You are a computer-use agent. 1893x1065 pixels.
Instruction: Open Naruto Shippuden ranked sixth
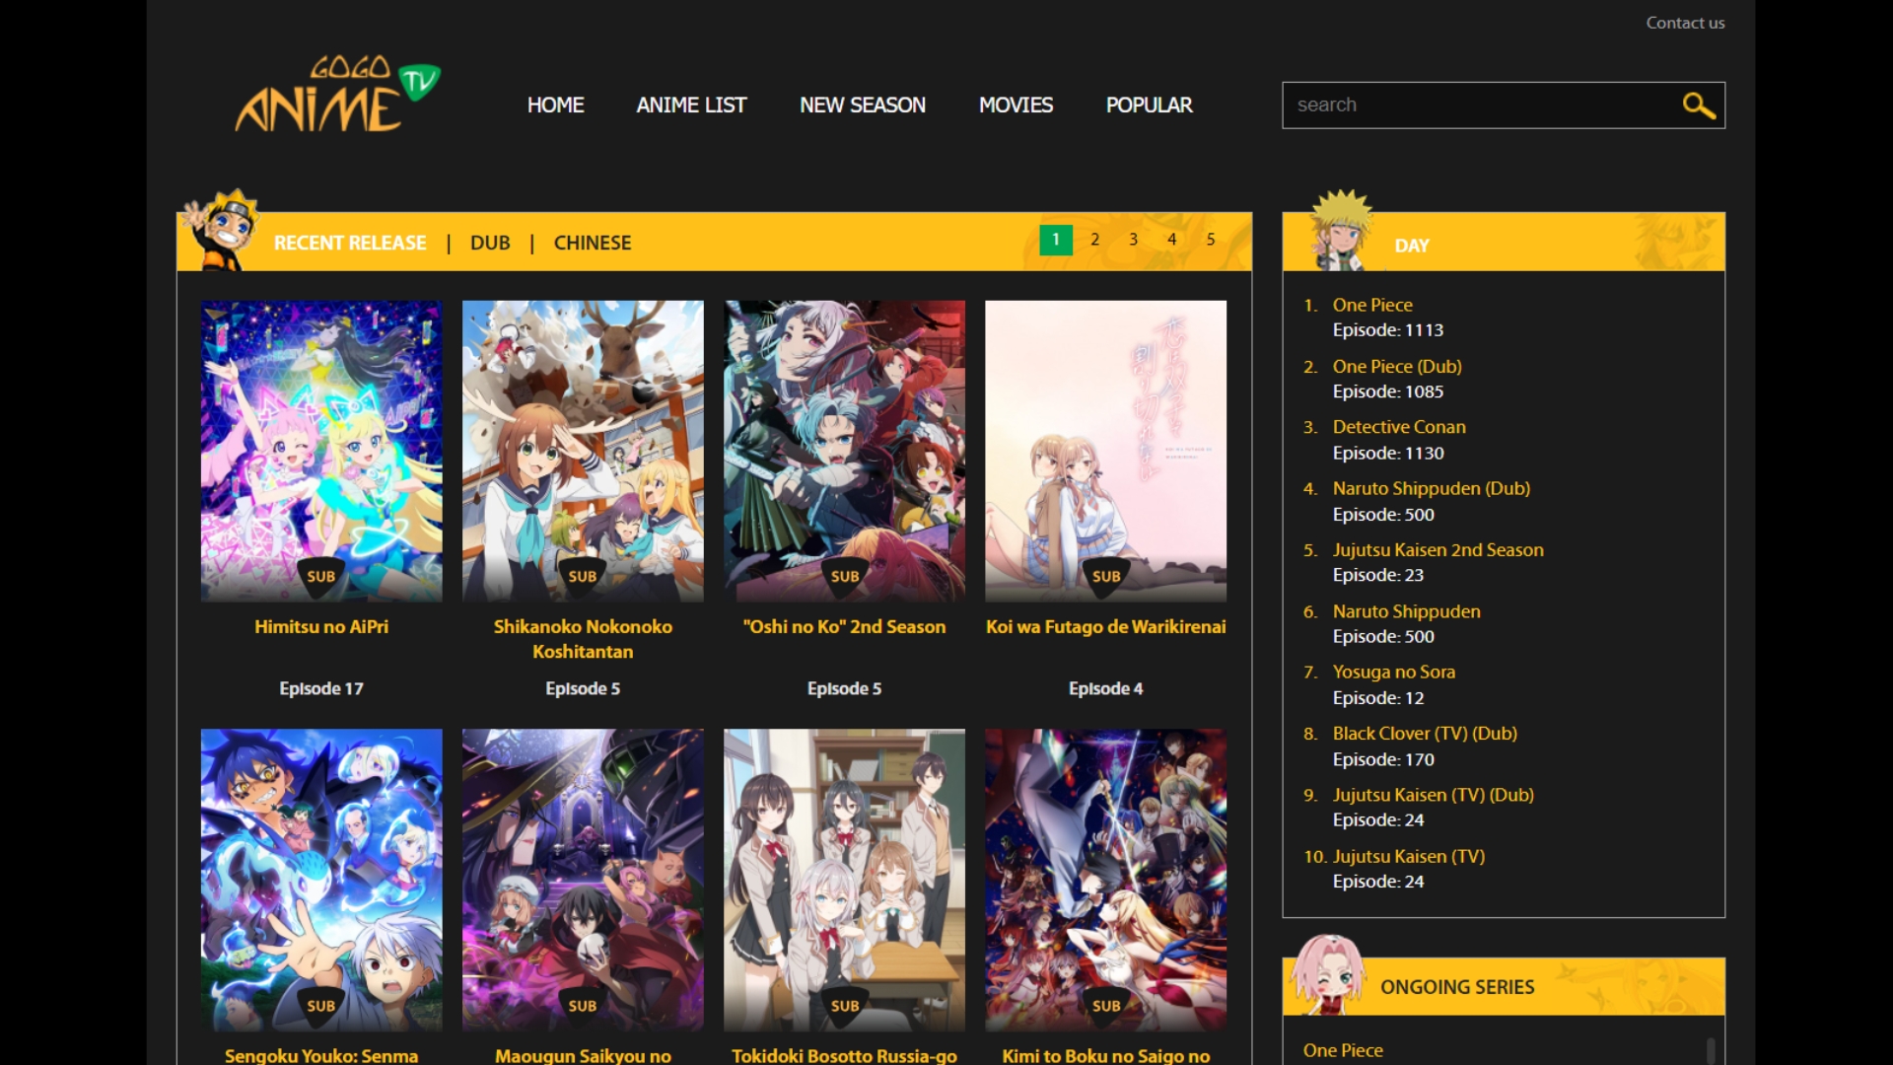pyautogui.click(x=1406, y=611)
